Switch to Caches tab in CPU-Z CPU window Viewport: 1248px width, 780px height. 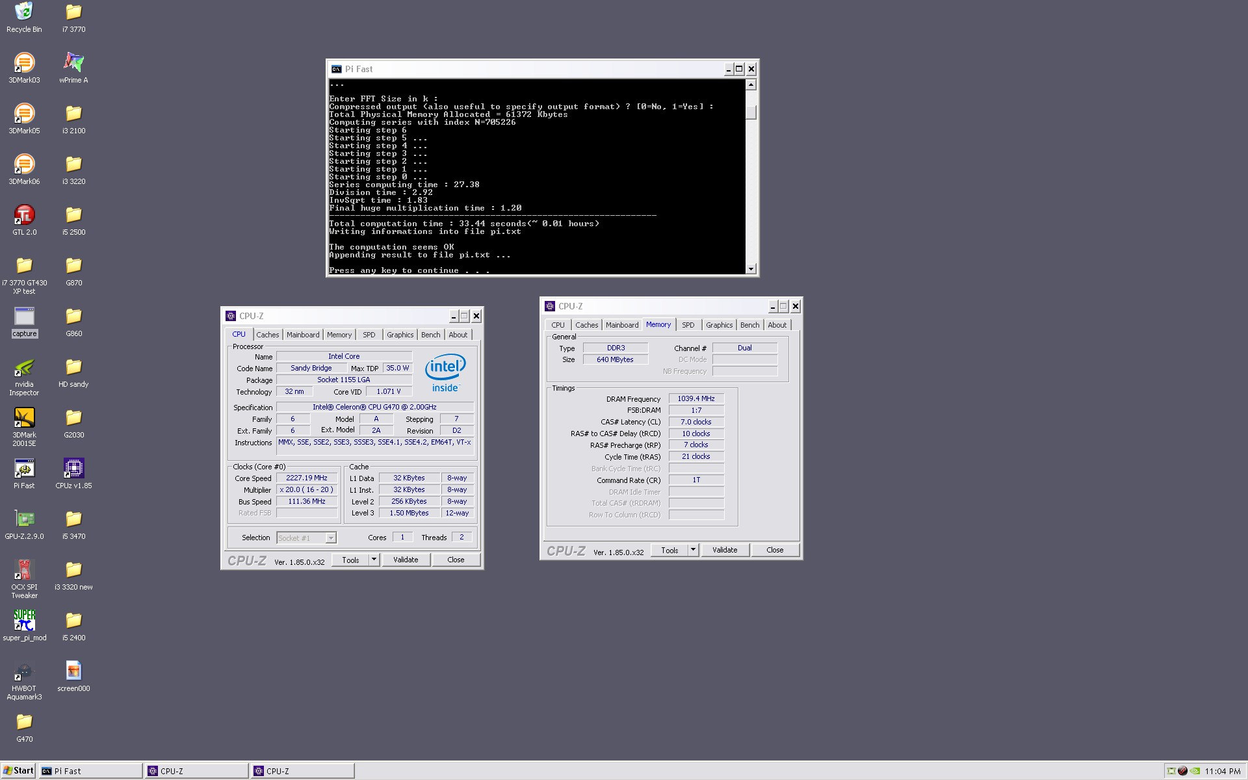coord(267,335)
